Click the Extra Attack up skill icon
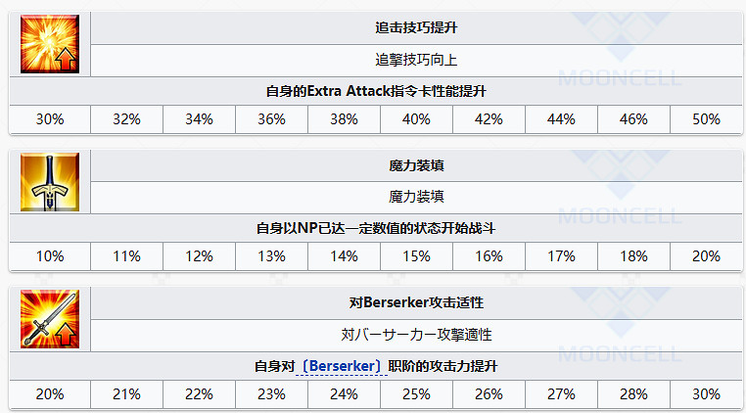746x413 pixels. [x=49, y=44]
